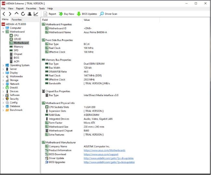
Task: Select the Form Factor row
Action: point(70,123)
